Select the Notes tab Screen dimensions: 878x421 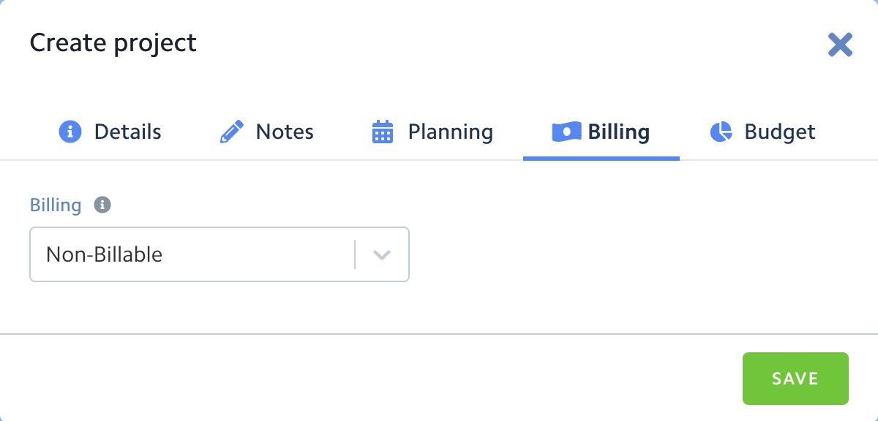[285, 132]
